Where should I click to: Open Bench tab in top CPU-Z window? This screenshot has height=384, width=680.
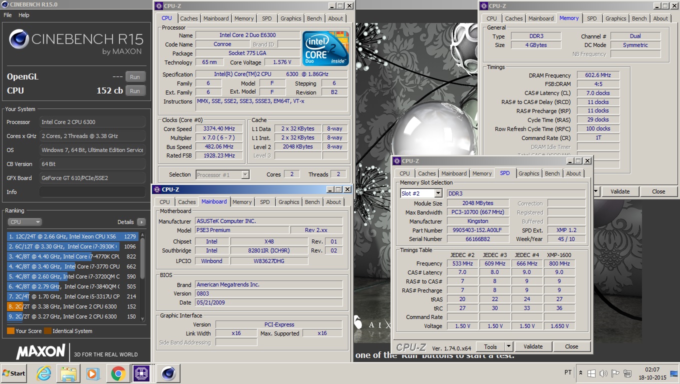(x=314, y=18)
